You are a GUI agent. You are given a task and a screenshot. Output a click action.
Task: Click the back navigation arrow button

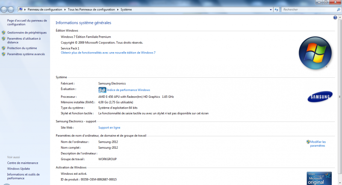click(x=4, y=9)
